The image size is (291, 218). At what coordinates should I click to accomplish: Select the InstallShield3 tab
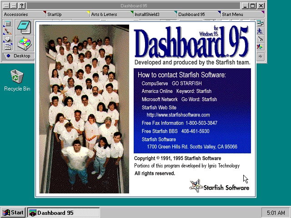pyautogui.click(x=155, y=14)
